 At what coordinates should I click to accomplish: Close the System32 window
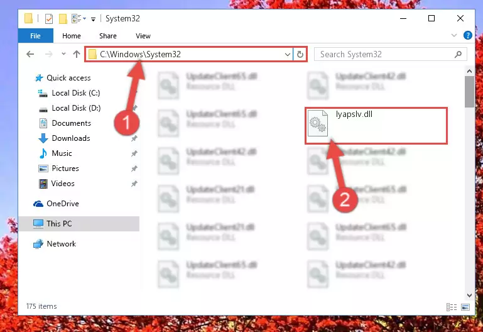coord(460,18)
